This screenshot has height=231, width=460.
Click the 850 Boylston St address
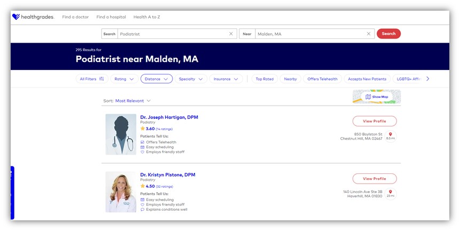pos(361,136)
